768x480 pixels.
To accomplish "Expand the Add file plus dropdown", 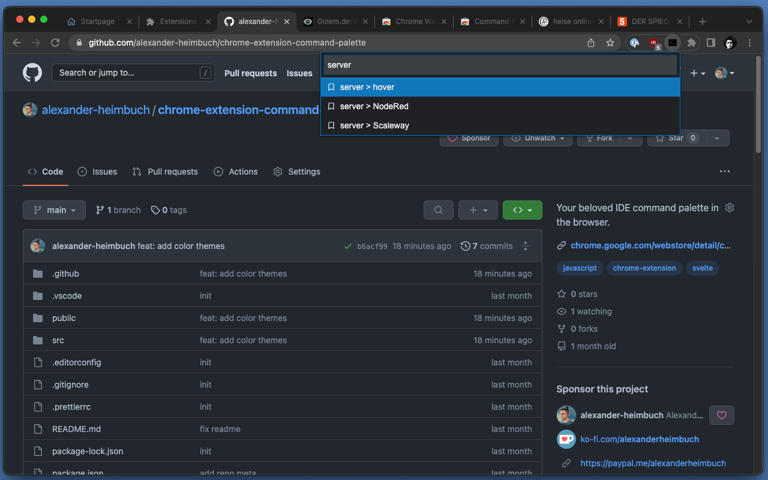I will (x=478, y=210).
